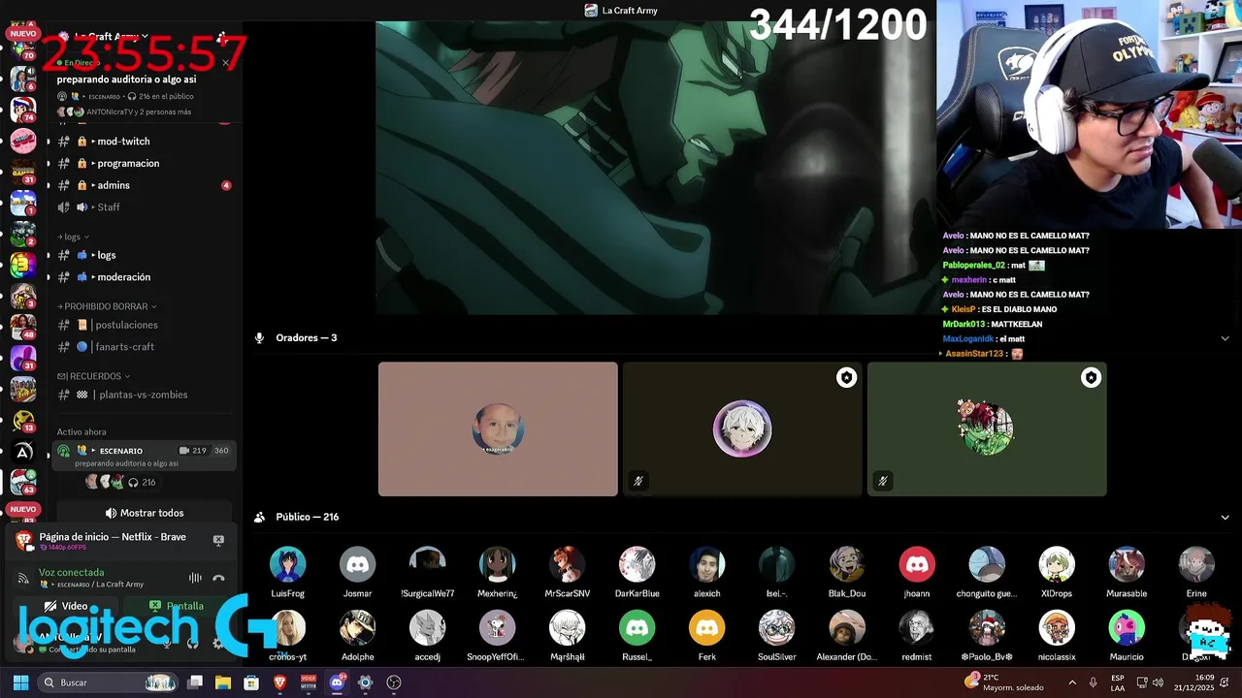Open Josmar audience member avatar
Screen dimensions: 1242x698
[x=357, y=564]
